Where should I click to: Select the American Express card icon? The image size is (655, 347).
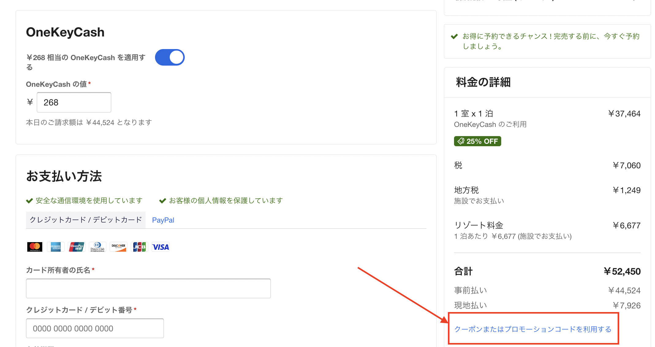pos(55,247)
